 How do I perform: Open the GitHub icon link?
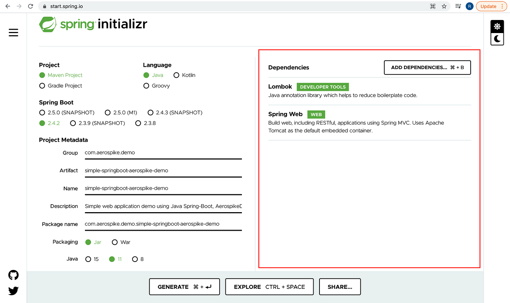coord(13,275)
